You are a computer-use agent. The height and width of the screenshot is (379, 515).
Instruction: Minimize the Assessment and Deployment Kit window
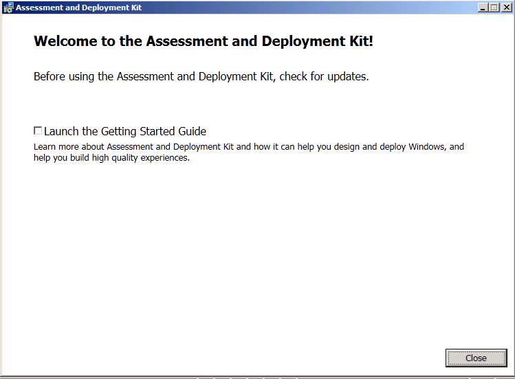click(x=483, y=8)
